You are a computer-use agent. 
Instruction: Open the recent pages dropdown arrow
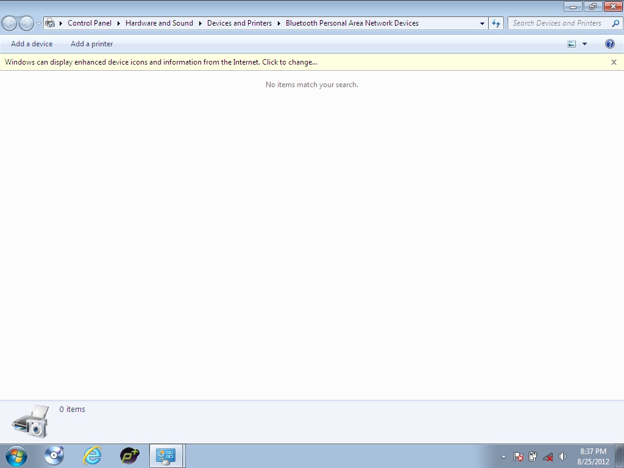(x=38, y=24)
